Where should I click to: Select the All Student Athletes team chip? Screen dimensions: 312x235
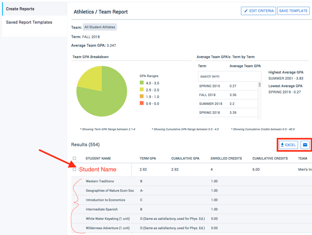100,27
